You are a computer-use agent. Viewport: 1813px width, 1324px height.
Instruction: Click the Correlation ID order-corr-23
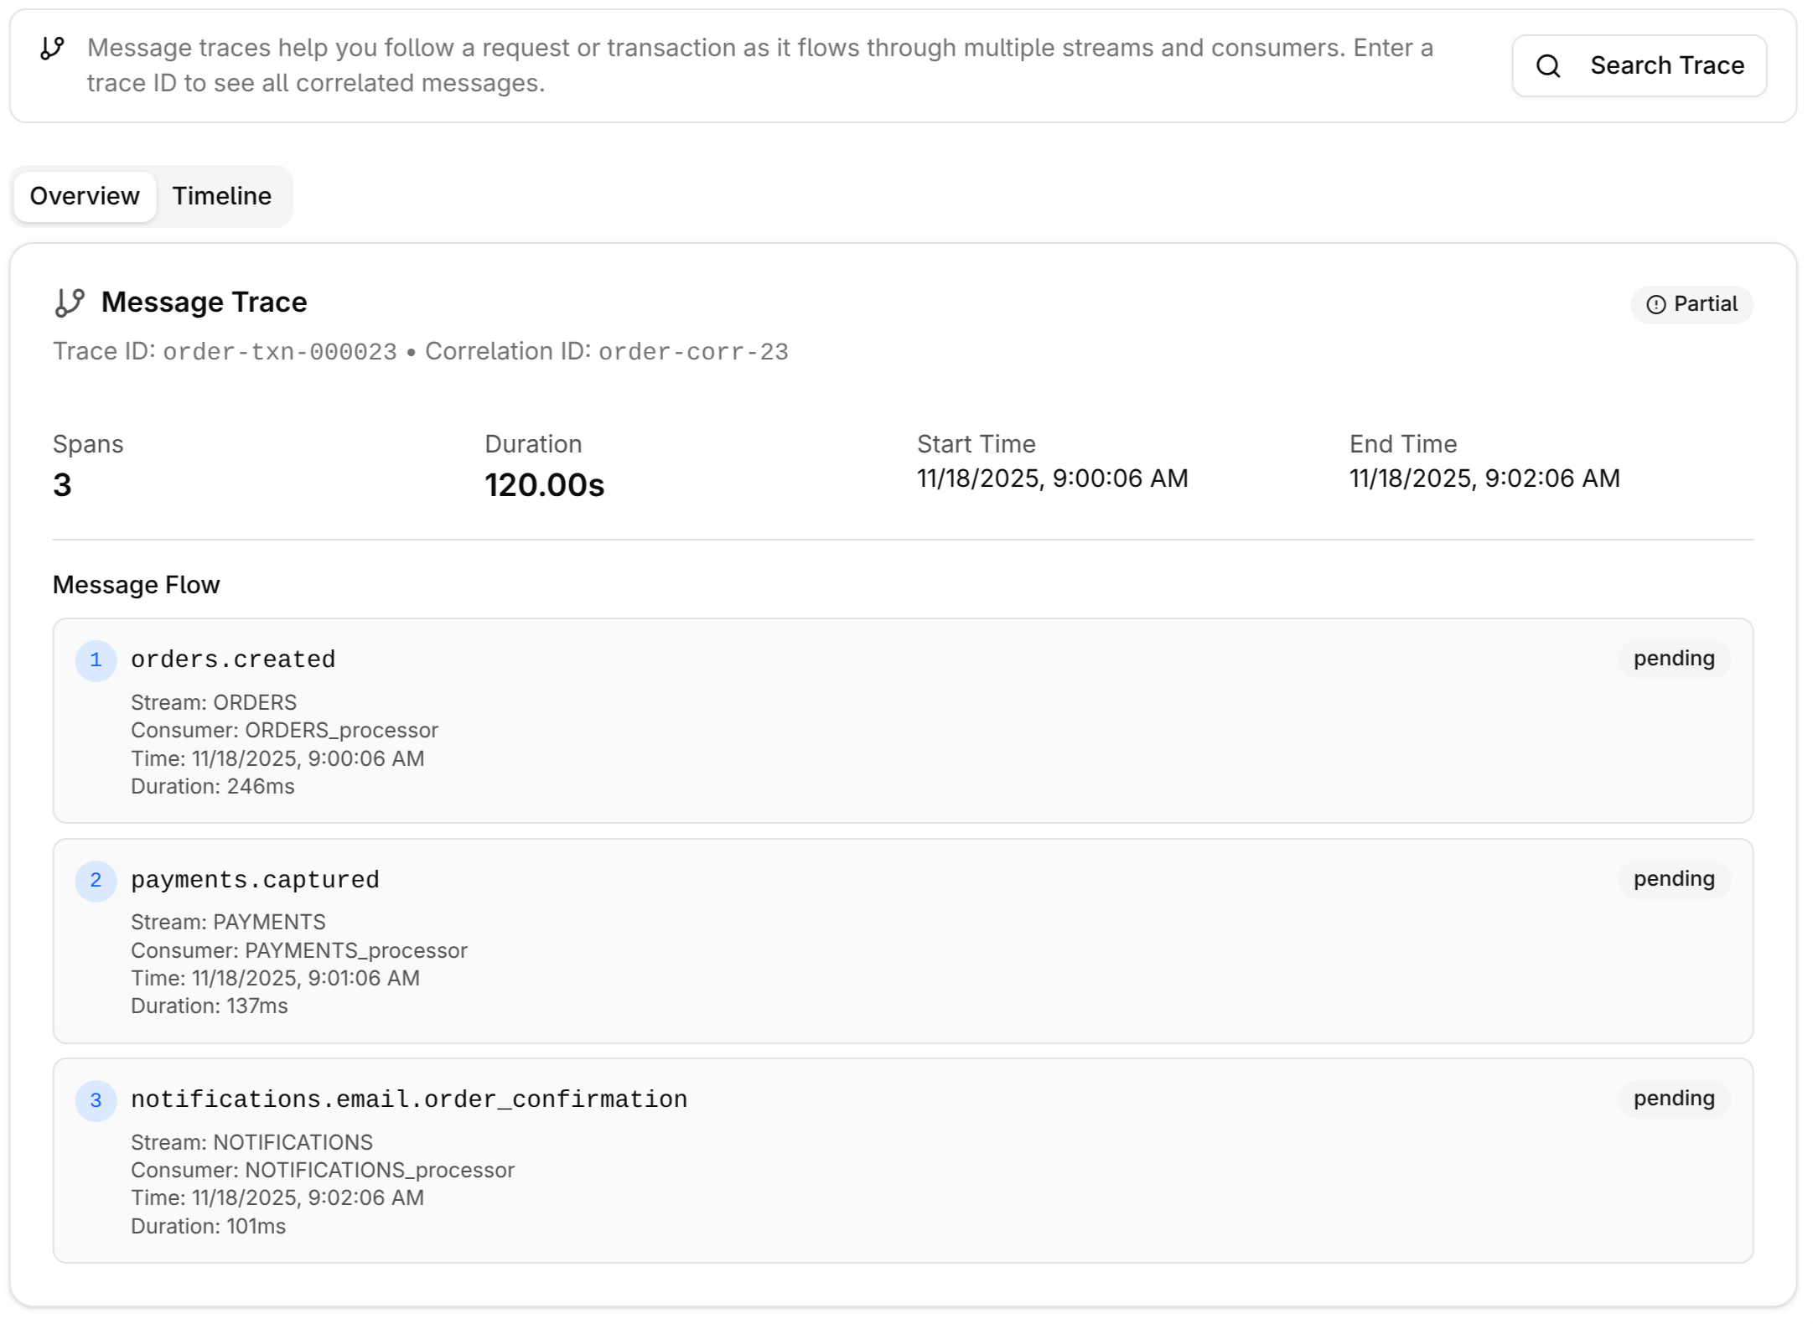tap(693, 351)
